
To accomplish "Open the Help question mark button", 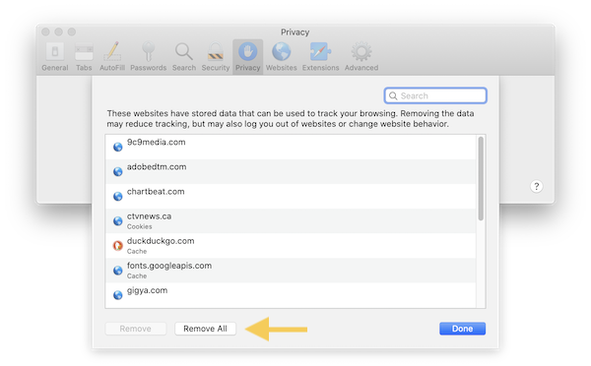I will tap(537, 186).
